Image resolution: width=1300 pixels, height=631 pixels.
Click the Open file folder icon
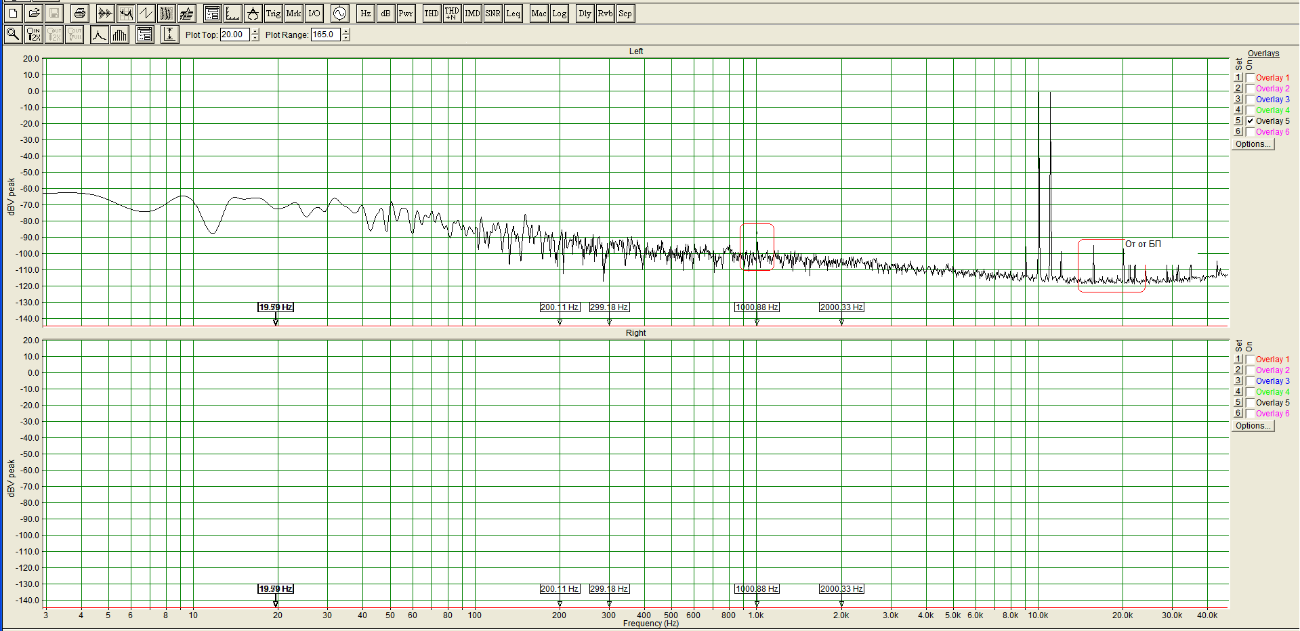coord(34,13)
